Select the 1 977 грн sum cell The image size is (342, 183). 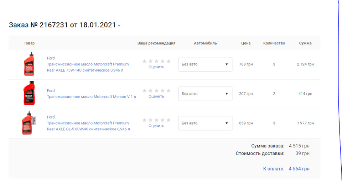(x=305, y=123)
